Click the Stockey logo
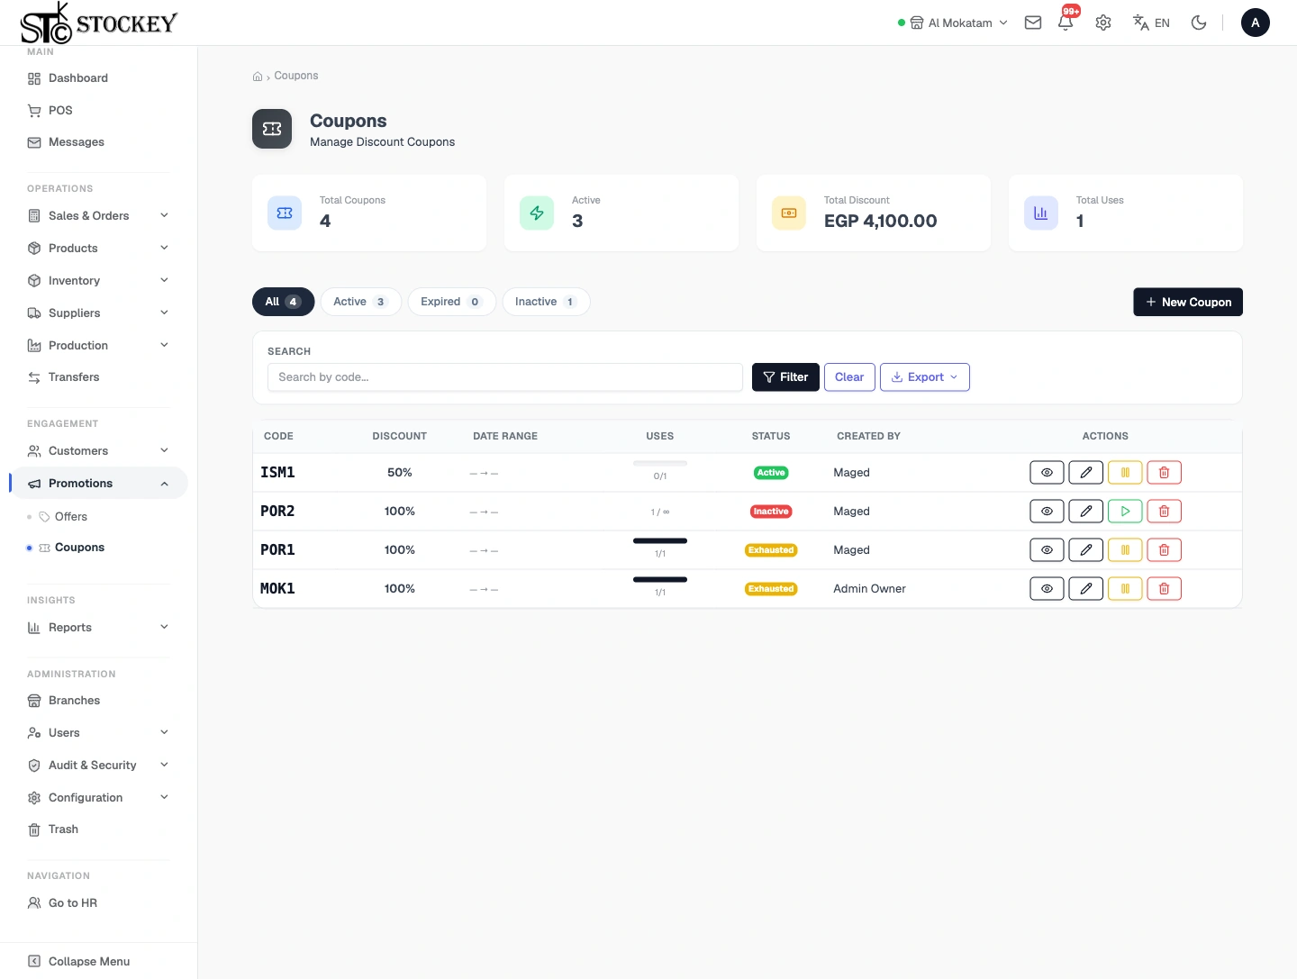This screenshot has width=1297, height=979. click(x=99, y=23)
